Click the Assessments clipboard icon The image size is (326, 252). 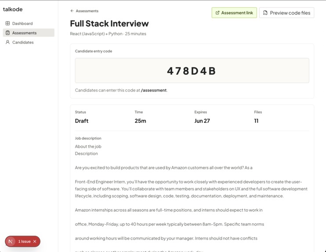8,33
